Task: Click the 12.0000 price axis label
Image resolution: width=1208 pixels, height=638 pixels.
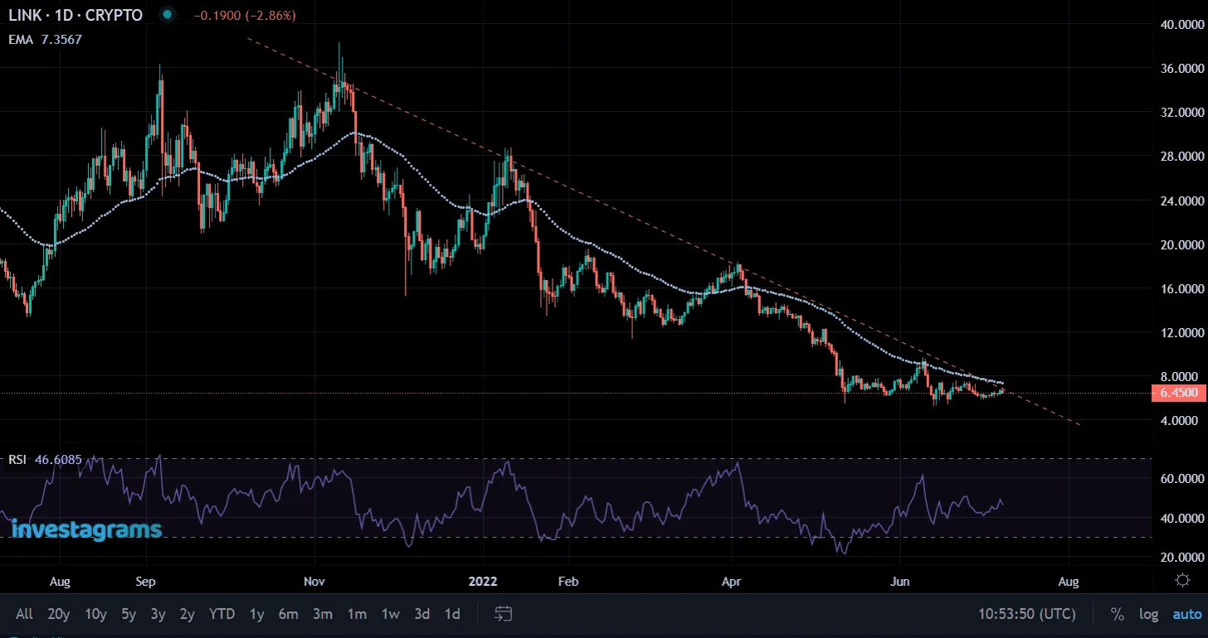Action: [1181, 333]
